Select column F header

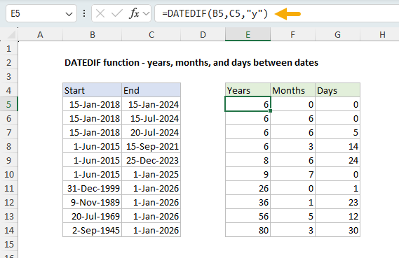tap(292, 34)
